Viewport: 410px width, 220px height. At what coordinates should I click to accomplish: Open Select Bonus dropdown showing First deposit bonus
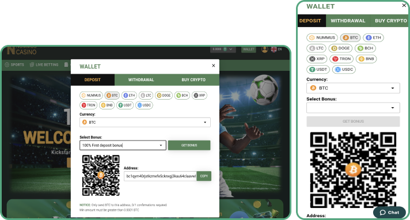click(x=123, y=145)
